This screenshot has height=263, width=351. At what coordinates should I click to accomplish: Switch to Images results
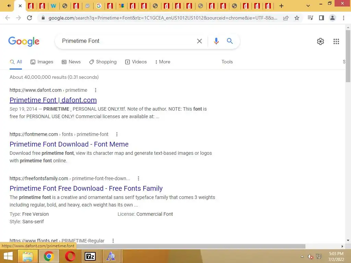(42, 62)
